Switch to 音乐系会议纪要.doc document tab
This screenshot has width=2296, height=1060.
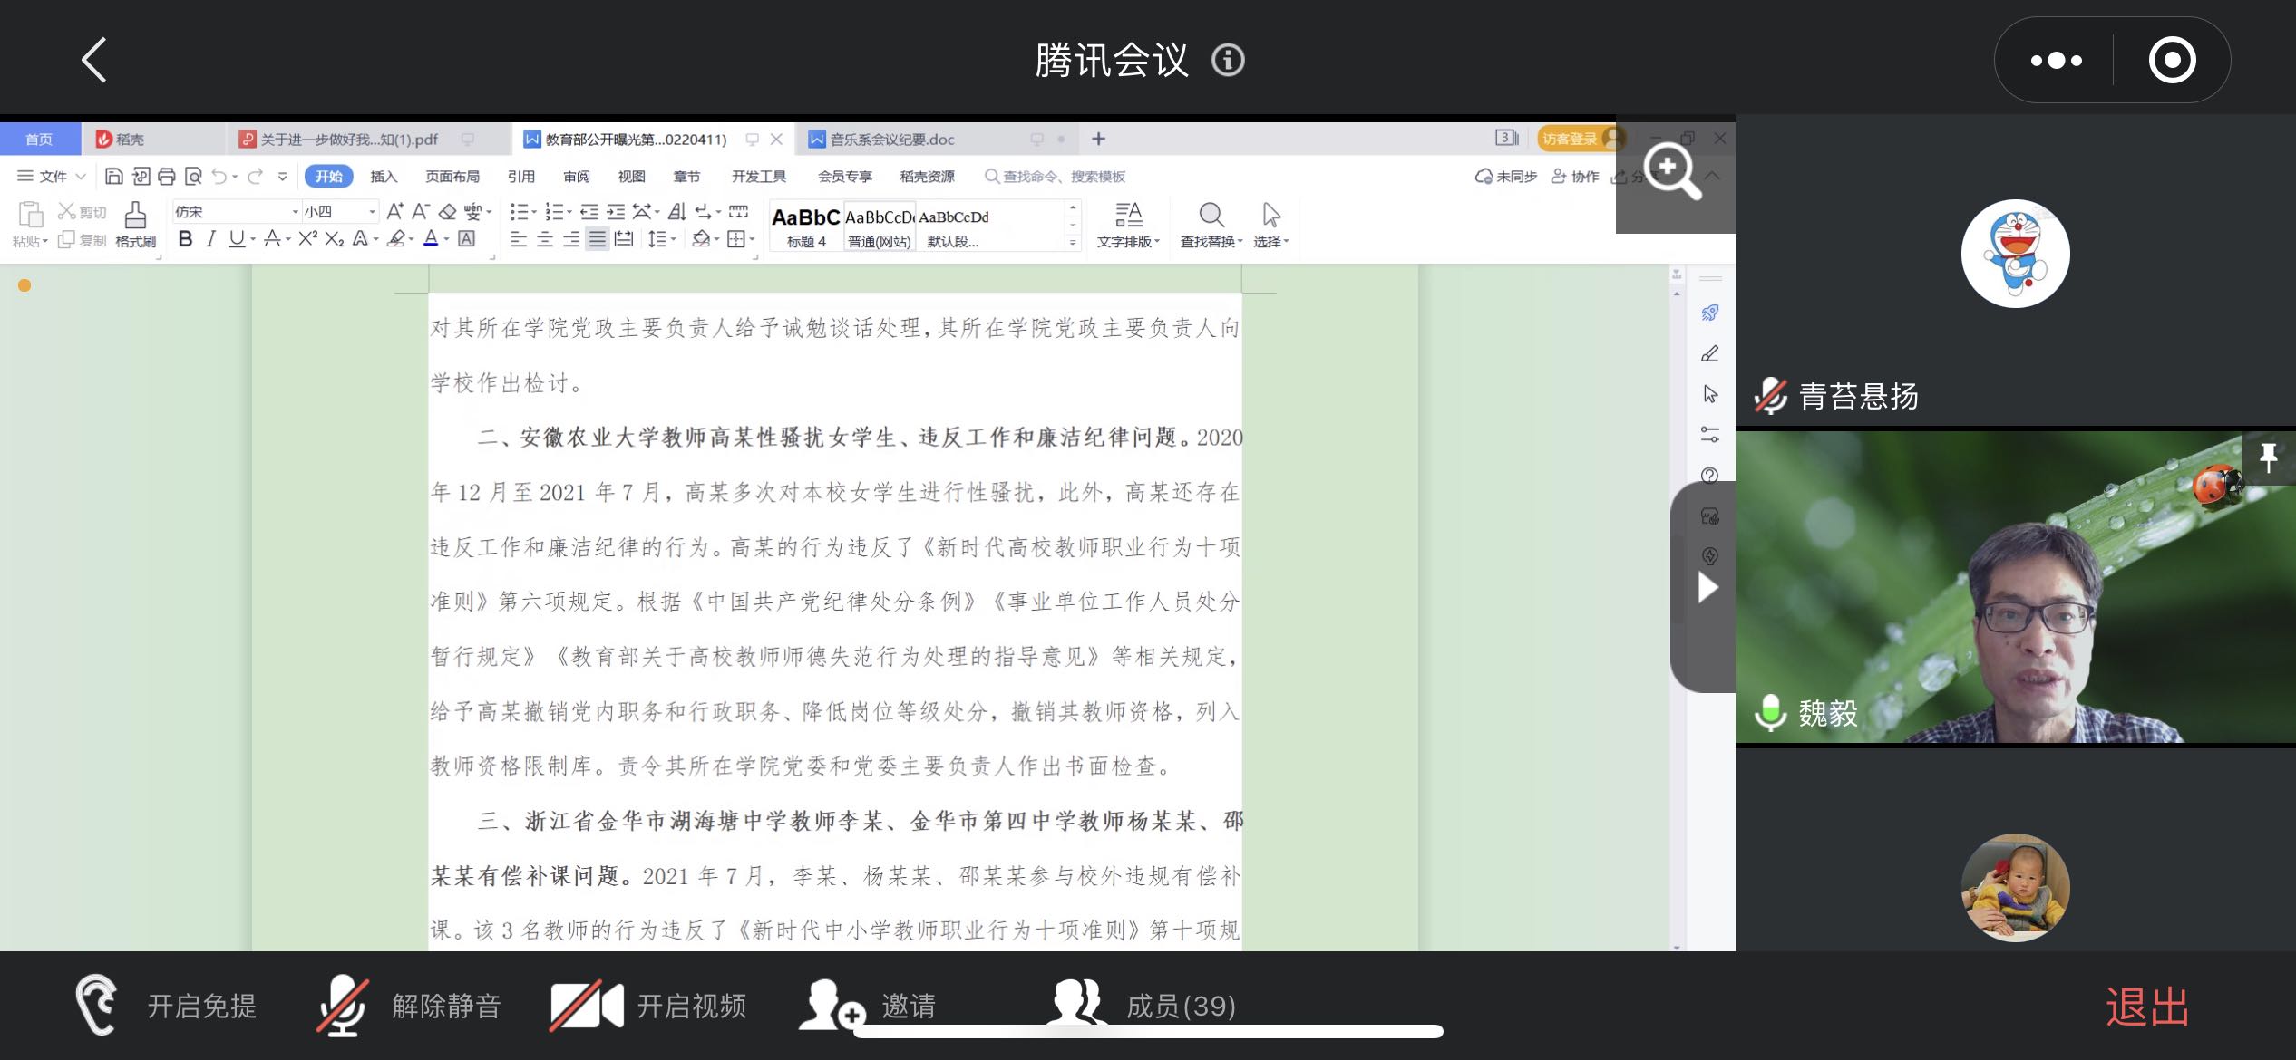click(891, 140)
